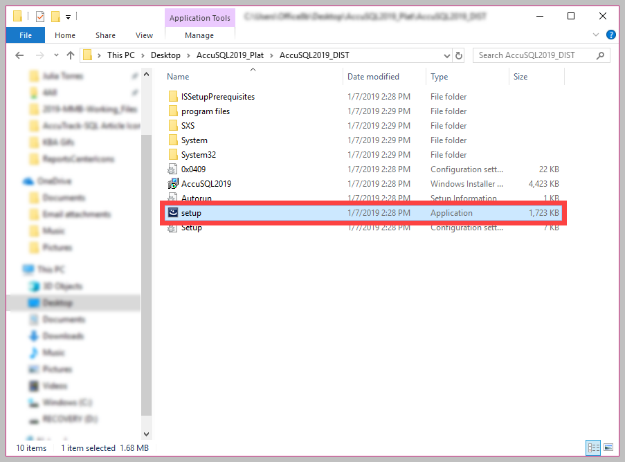Select the program files folder icon
Screen dimensions: 625x462
[172, 111]
